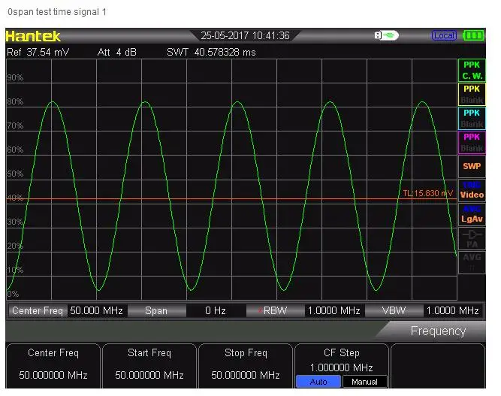Select the cyan PPK Blank trace indicator
The width and height of the screenshot is (501, 396).
click(x=472, y=119)
